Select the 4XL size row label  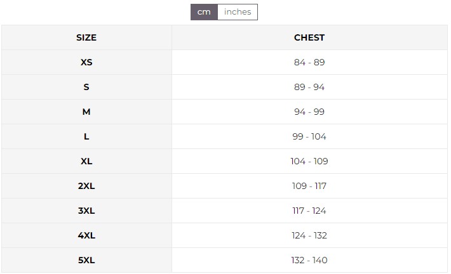[86, 235]
